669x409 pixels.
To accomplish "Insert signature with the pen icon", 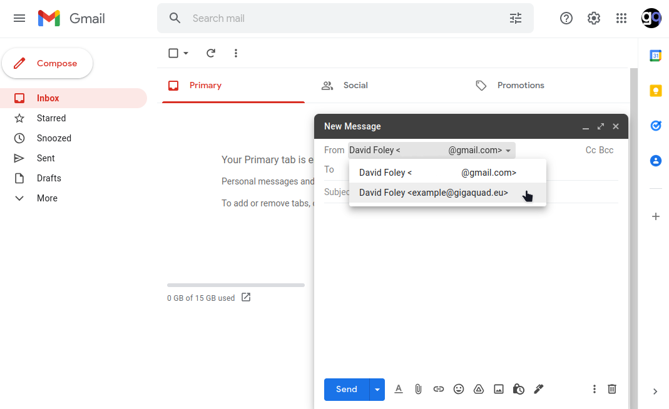I will click(539, 389).
